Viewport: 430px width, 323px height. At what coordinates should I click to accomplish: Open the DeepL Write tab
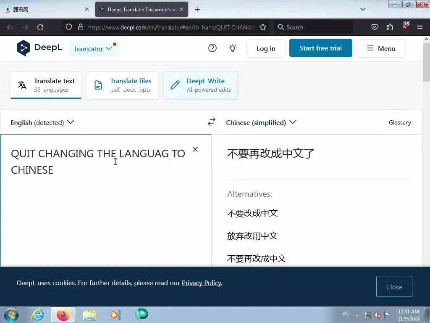(200, 85)
